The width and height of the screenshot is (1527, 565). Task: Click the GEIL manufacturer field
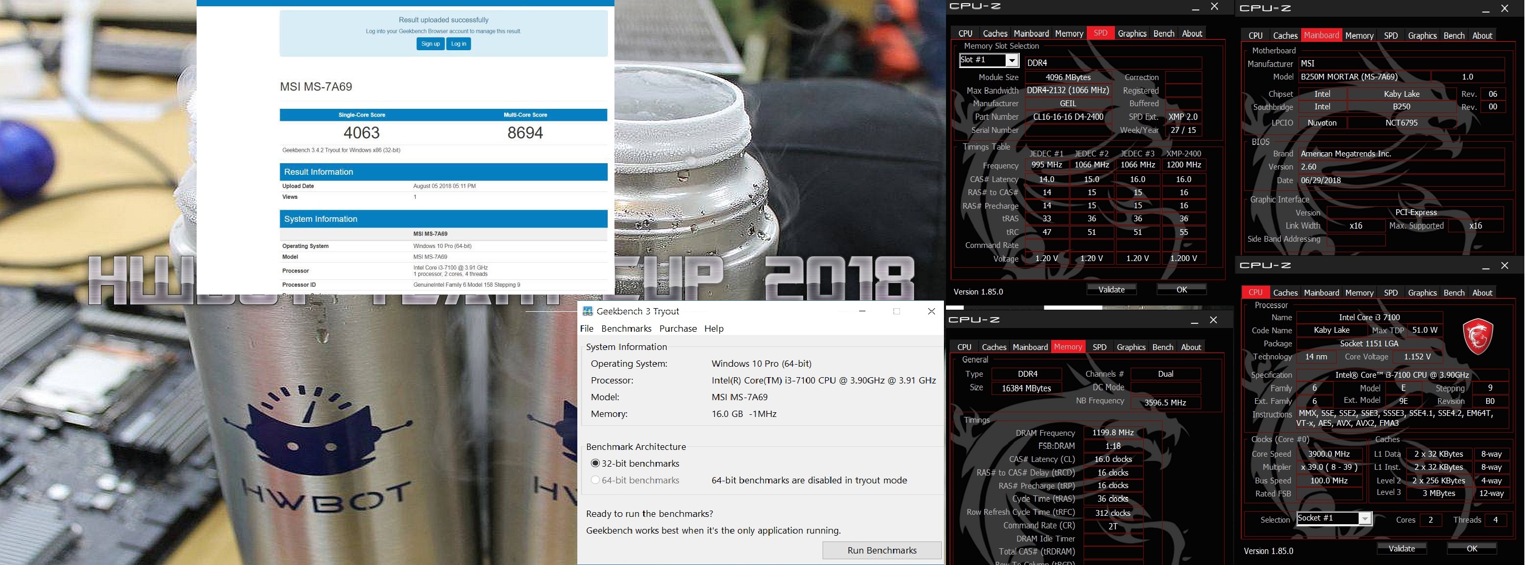point(1068,104)
